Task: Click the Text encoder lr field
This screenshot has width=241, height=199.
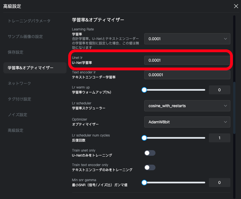Action: tap(187, 75)
